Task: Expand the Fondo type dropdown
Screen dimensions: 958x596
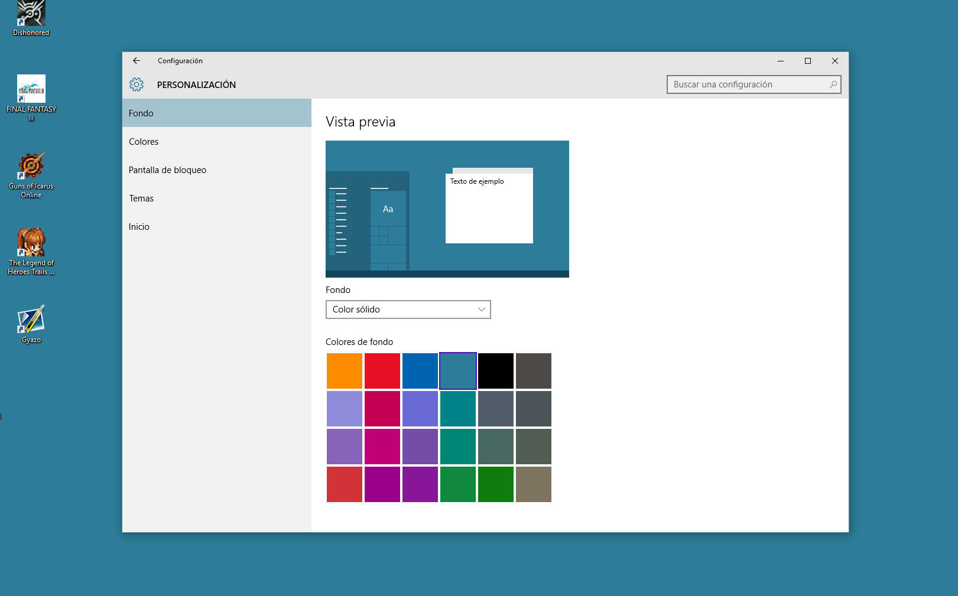Action: click(x=408, y=310)
